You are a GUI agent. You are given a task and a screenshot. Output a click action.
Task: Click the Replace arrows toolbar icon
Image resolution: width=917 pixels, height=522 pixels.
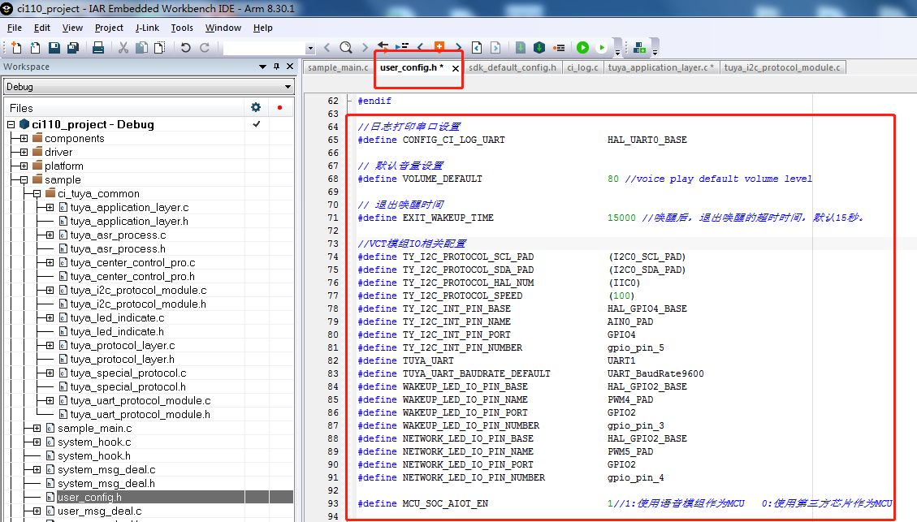(383, 47)
